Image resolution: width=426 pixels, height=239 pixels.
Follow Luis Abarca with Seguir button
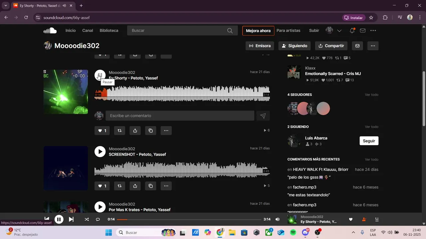[x=369, y=141]
